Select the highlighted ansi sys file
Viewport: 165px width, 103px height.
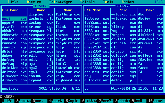(14, 19)
